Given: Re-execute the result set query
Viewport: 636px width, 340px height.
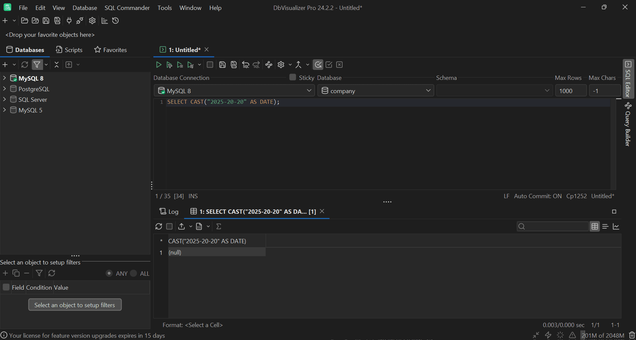Looking at the screenshot, I should pyautogui.click(x=159, y=226).
